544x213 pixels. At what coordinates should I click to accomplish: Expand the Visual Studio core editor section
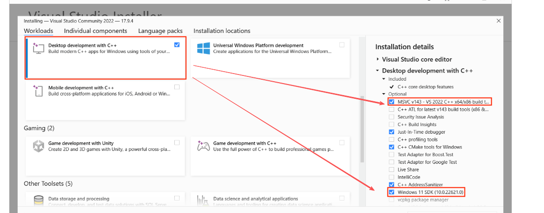click(x=377, y=60)
